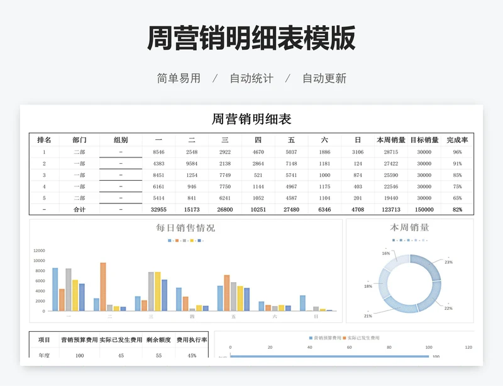Select the 年度 row label cell
503x386 pixels.
[44, 355]
